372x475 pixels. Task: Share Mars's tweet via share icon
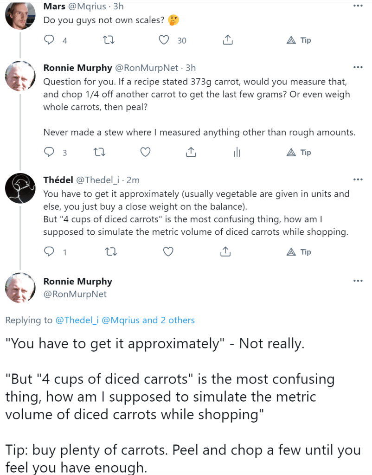tap(227, 40)
